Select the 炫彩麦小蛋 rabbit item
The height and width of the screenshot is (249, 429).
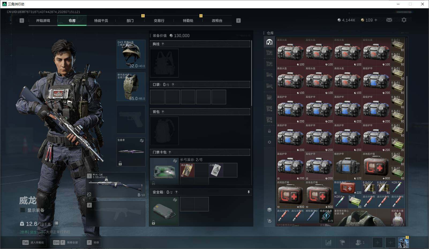pyautogui.click(x=397, y=217)
